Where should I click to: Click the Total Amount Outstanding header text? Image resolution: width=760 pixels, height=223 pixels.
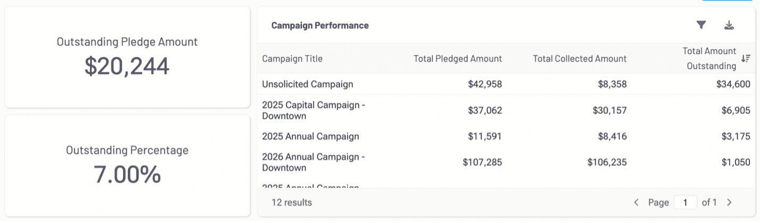[x=710, y=58]
